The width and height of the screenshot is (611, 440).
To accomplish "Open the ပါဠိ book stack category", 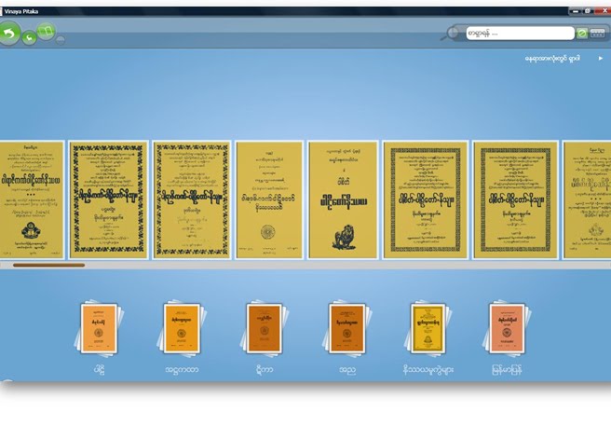I will pyautogui.click(x=99, y=330).
